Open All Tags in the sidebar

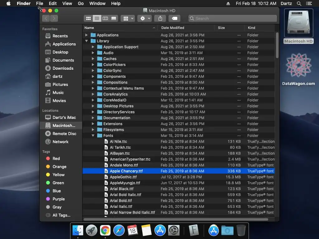[x=58, y=215]
